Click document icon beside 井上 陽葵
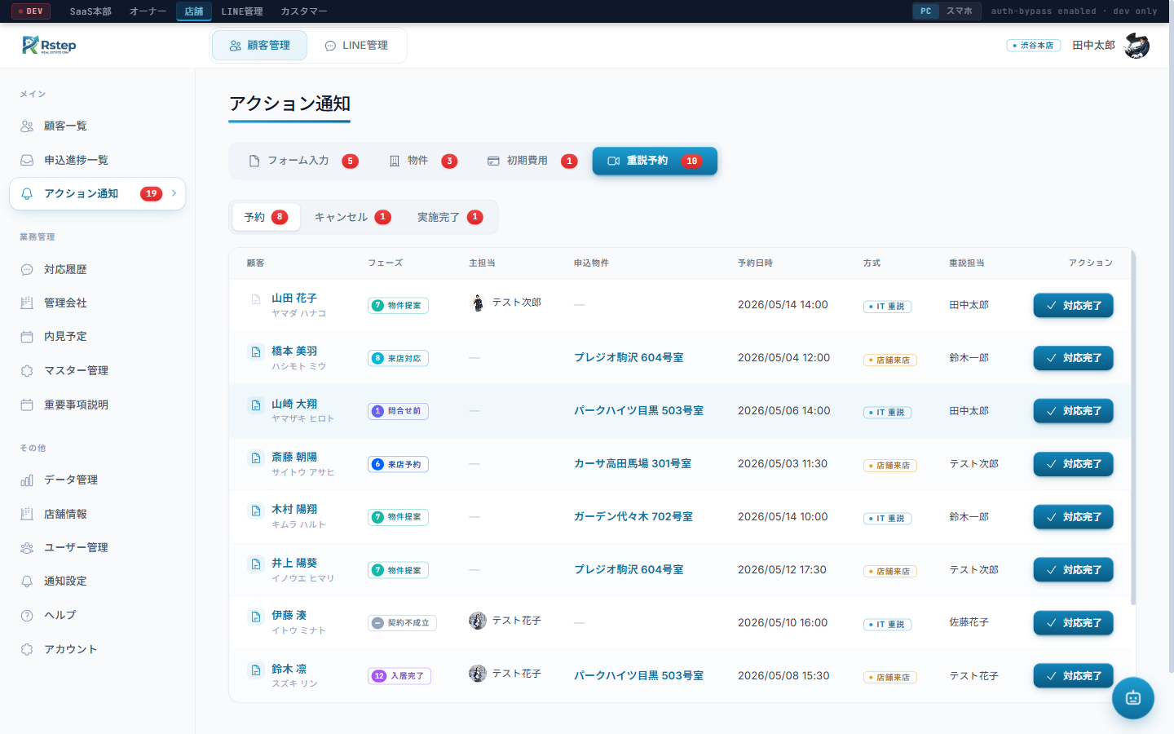Viewport: 1174px width, 734px height. coord(256,564)
